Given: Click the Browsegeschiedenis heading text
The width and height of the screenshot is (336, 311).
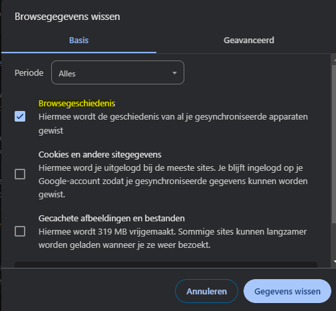Looking at the screenshot, I should pyautogui.click(x=77, y=104).
